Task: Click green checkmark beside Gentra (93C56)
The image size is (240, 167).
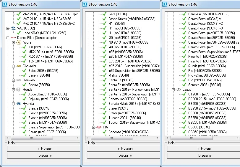Action: (24, 85)
